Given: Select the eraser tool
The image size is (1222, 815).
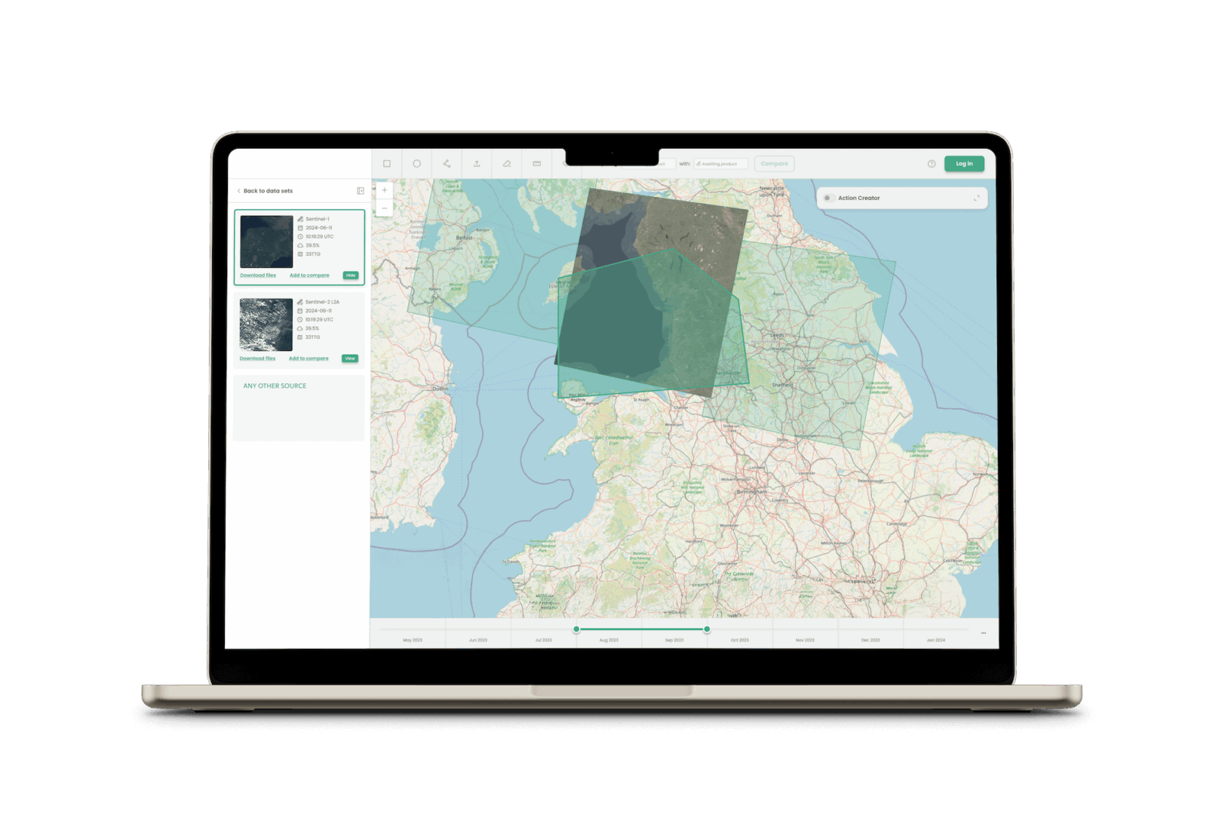Looking at the screenshot, I should [507, 164].
